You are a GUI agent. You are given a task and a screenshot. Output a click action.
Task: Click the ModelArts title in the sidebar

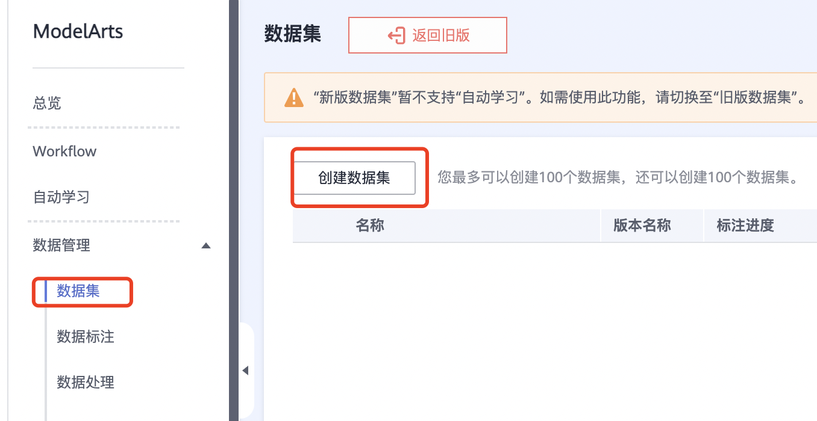pos(78,31)
